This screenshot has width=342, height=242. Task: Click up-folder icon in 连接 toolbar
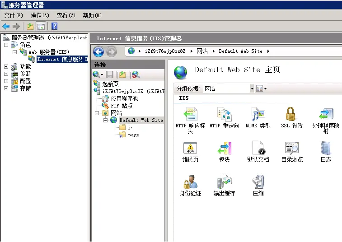pyautogui.click(x=122, y=74)
